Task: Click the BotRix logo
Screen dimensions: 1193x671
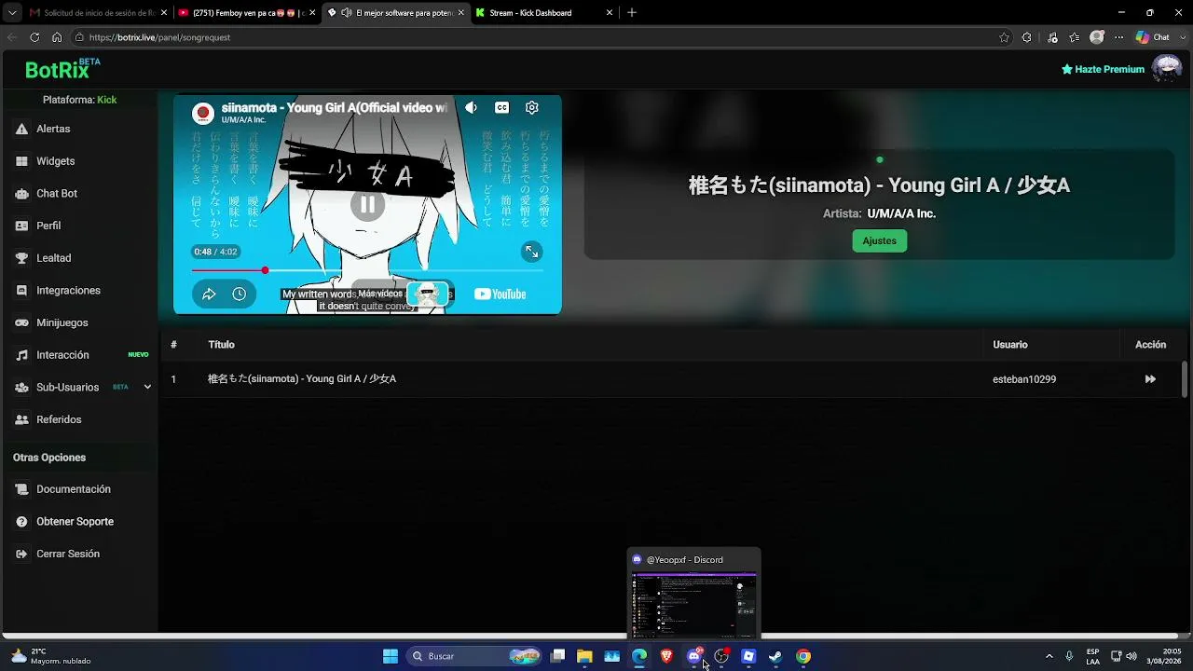Action: tap(62, 69)
